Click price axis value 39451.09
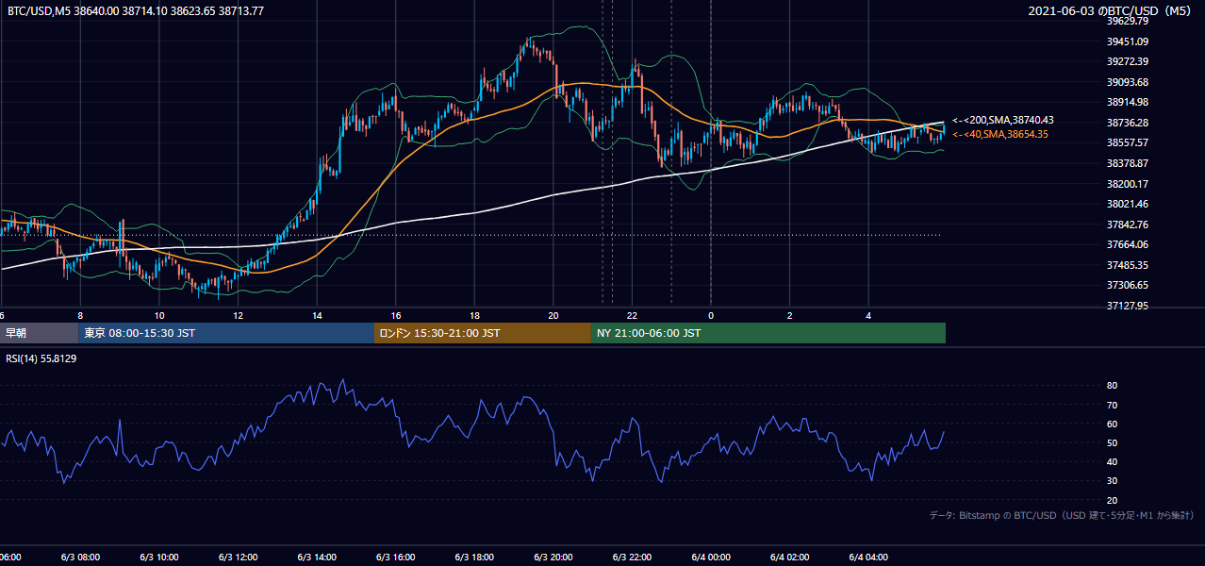The width and height of the screenshot is (1205, 566). point(1127,42)
